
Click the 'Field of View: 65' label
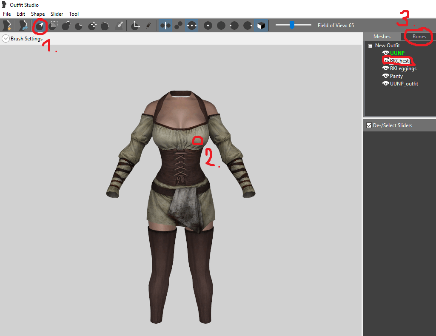[x=336, y=25]
